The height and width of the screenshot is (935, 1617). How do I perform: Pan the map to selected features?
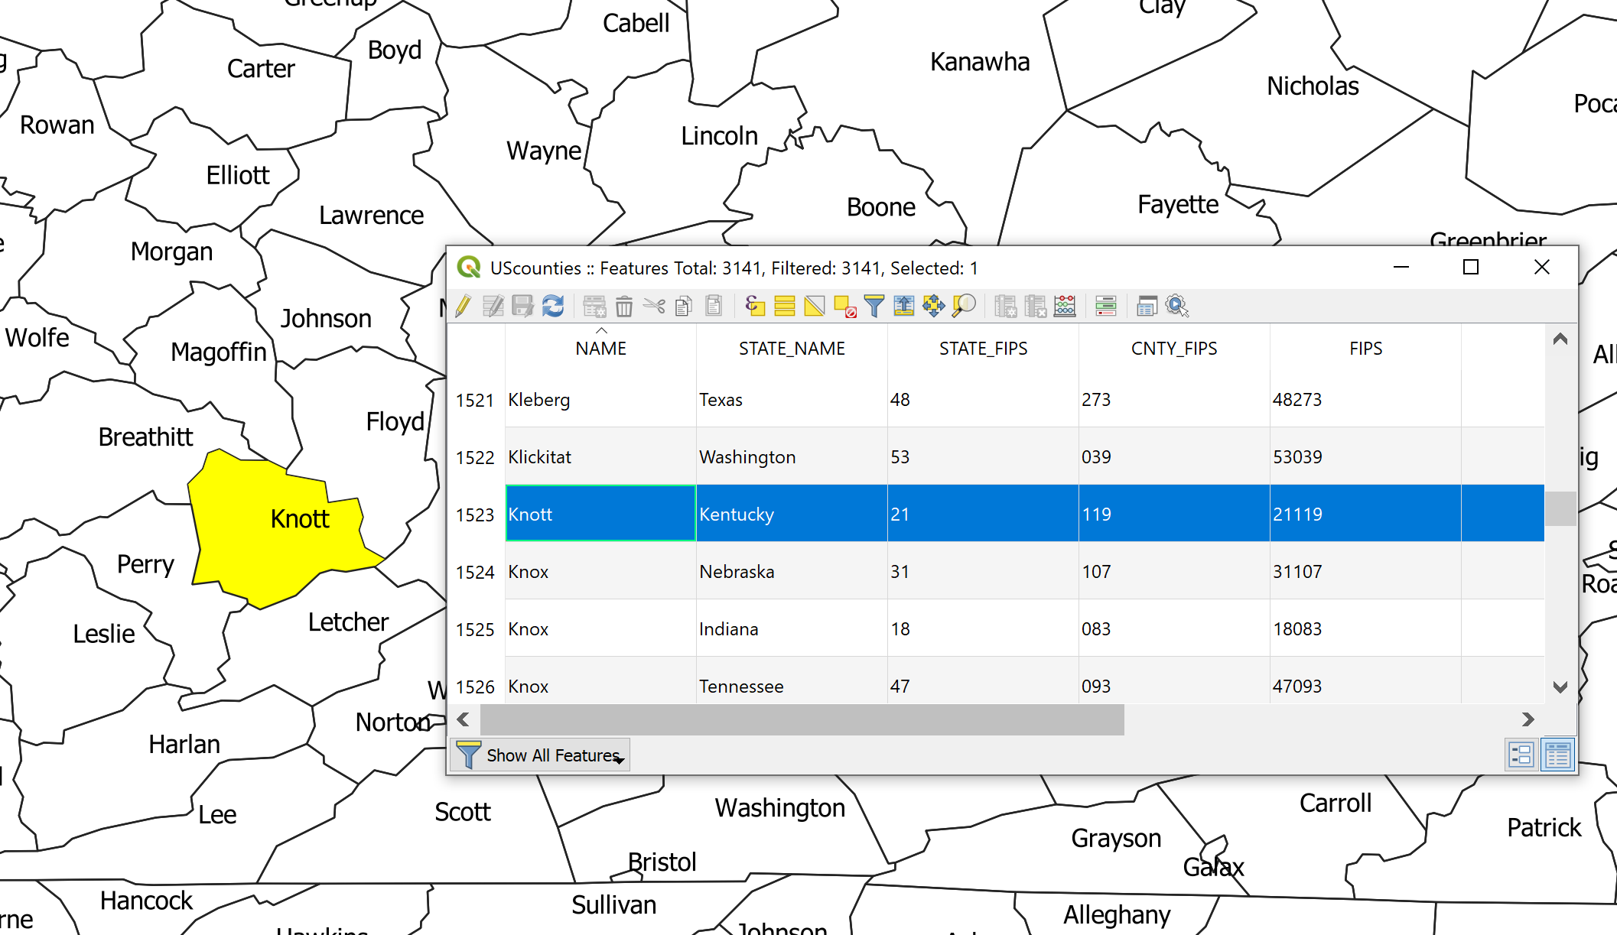934,306
